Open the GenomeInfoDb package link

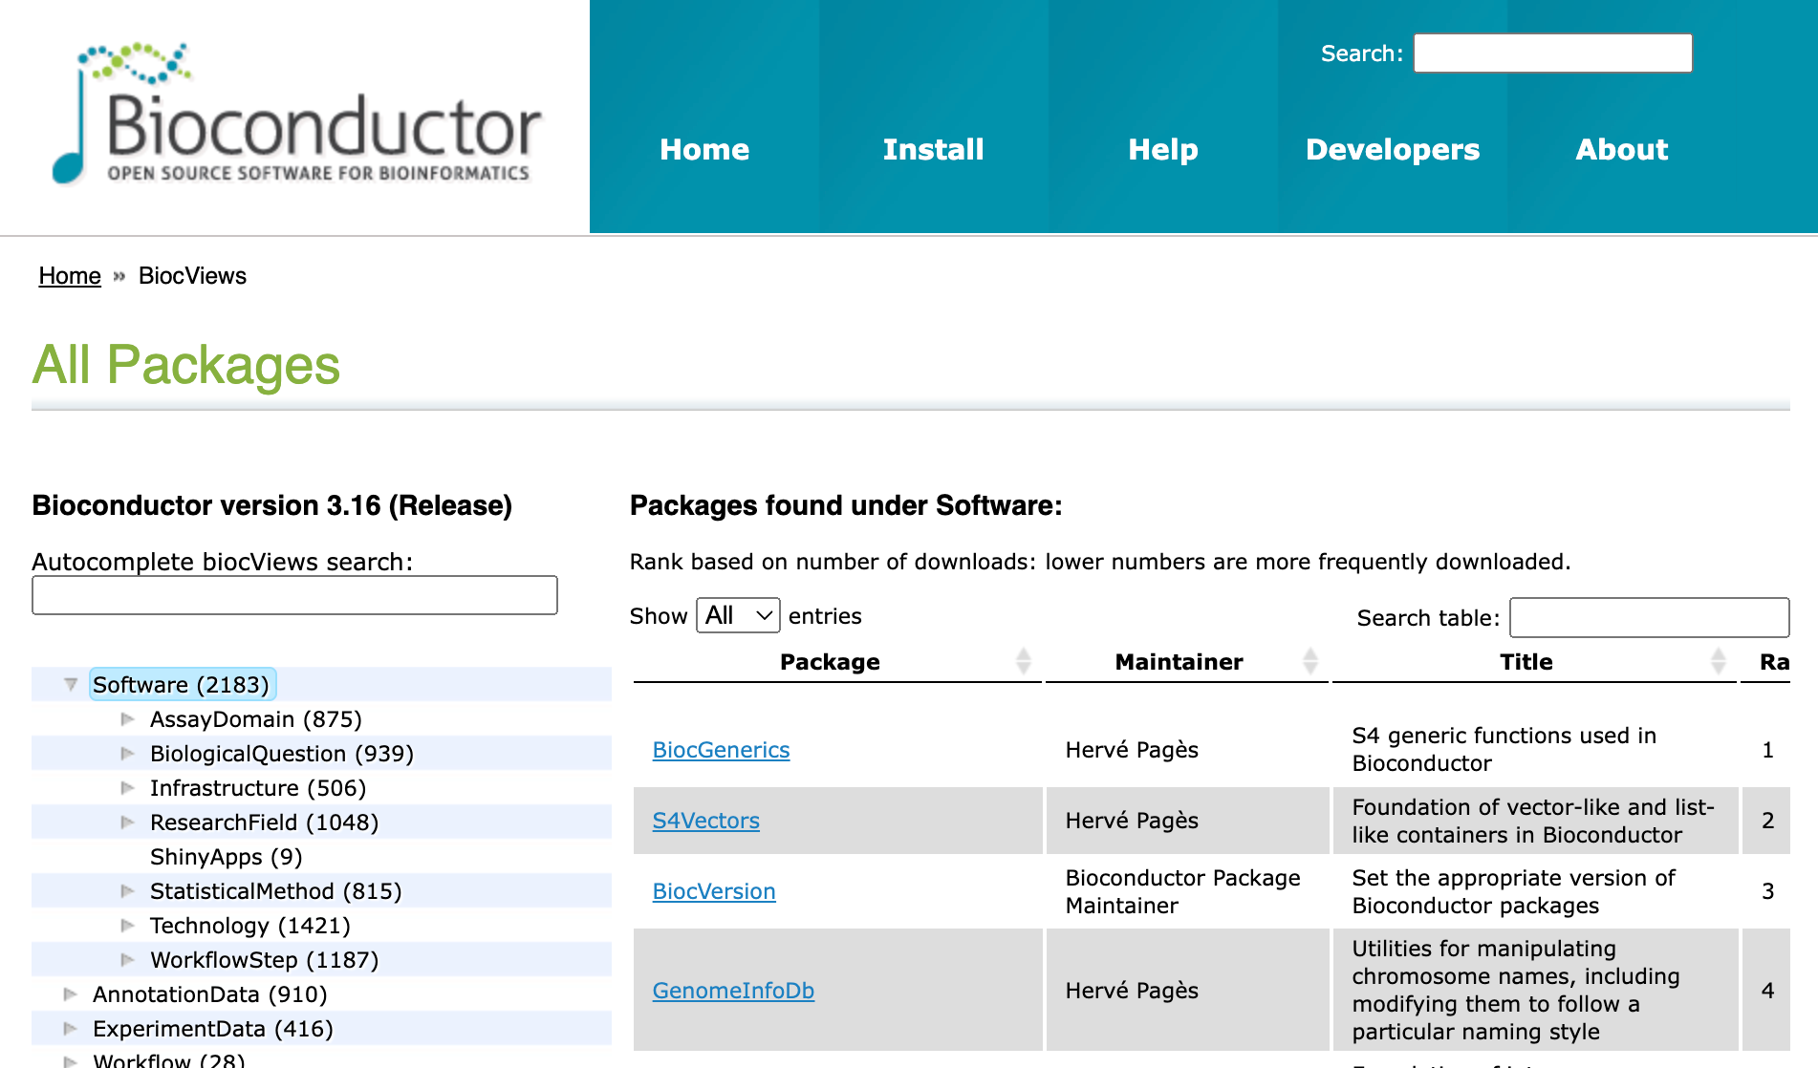click(x=733, y=991)
